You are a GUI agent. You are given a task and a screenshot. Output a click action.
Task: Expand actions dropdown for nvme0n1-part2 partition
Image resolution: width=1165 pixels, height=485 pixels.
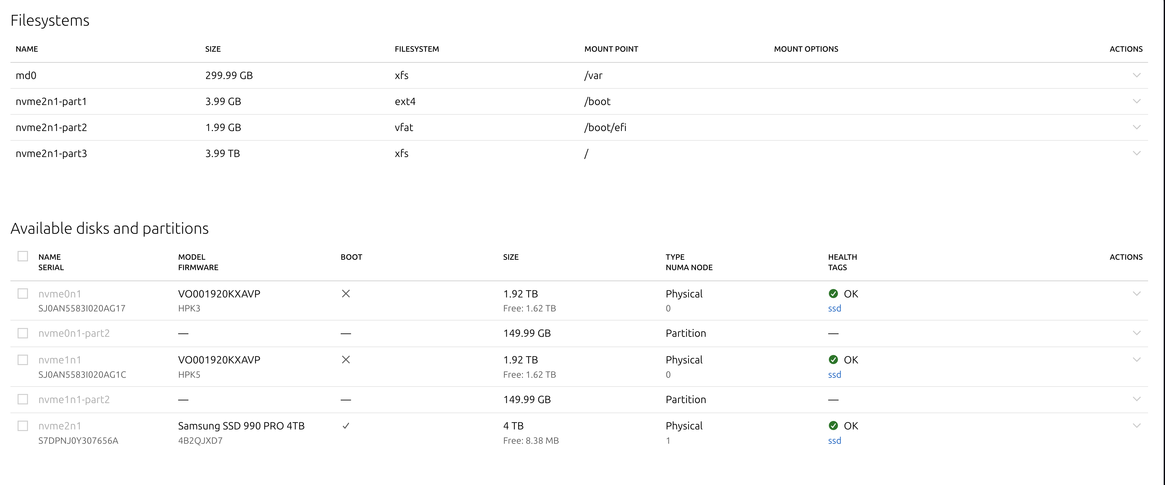(1136, 333)
